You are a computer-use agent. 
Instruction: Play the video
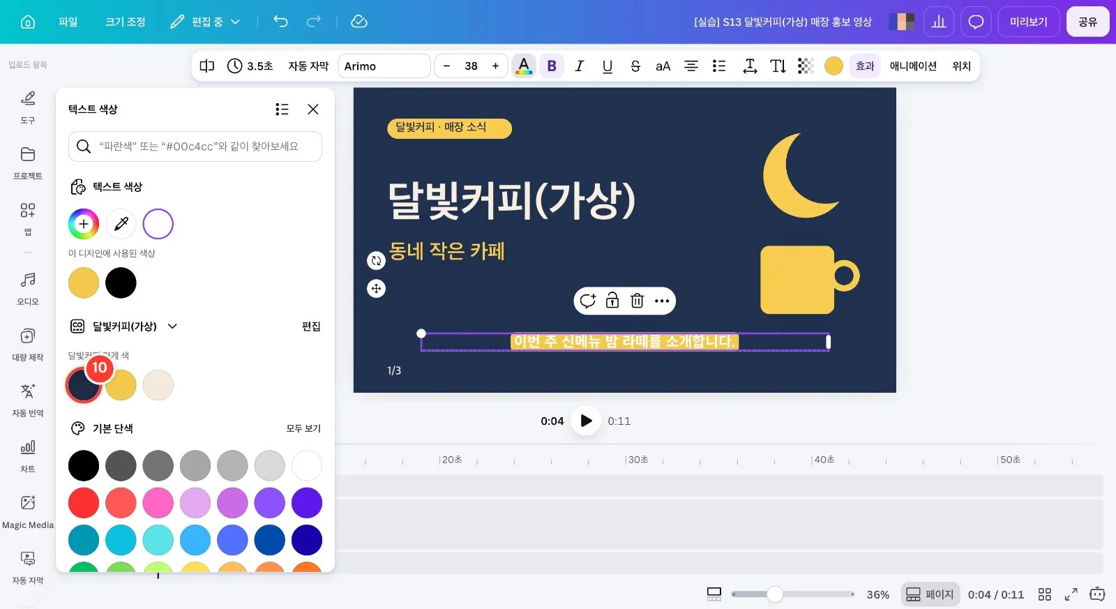click(586, 421)
